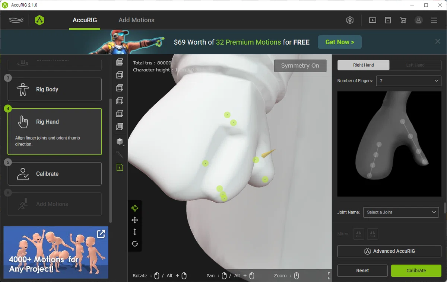Open the 4000+ Motions ad thumbnail
Image resolution: width=447 pixels, height=282 pixels.
[x=56, y=253]
